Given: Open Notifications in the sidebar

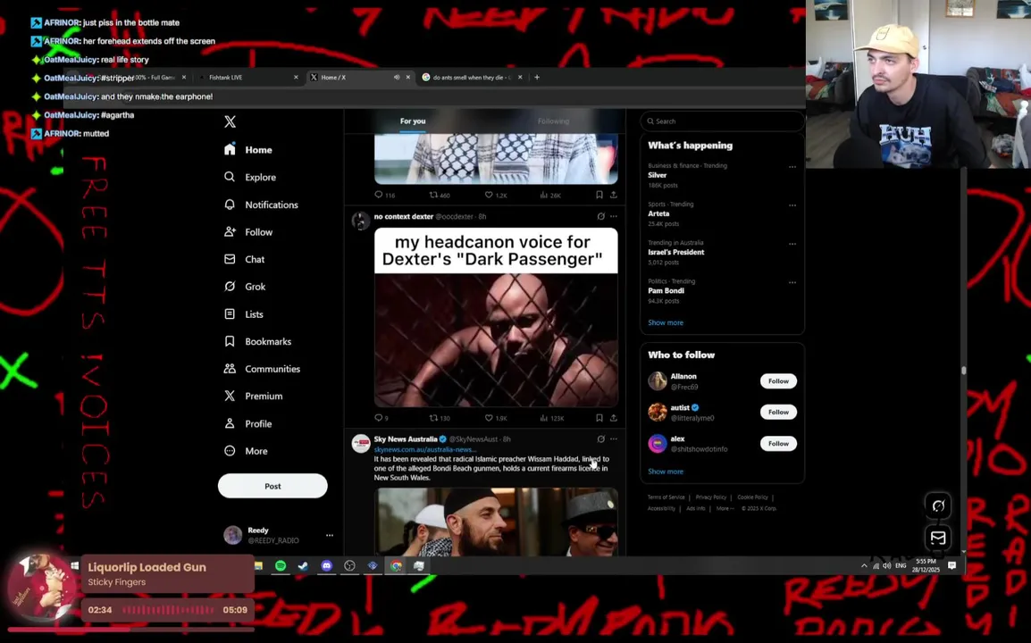Looking at the screenshot, I should point(261,205).
